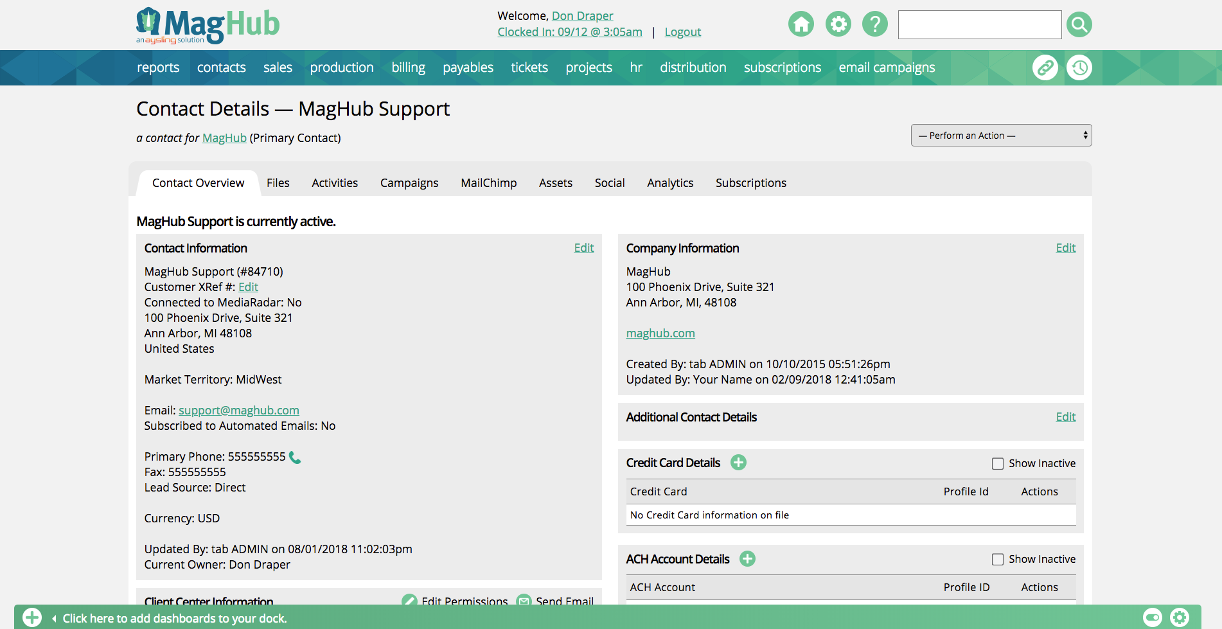Open the maghub.com website link
The image size is (1222, 629).
(660, 333)
